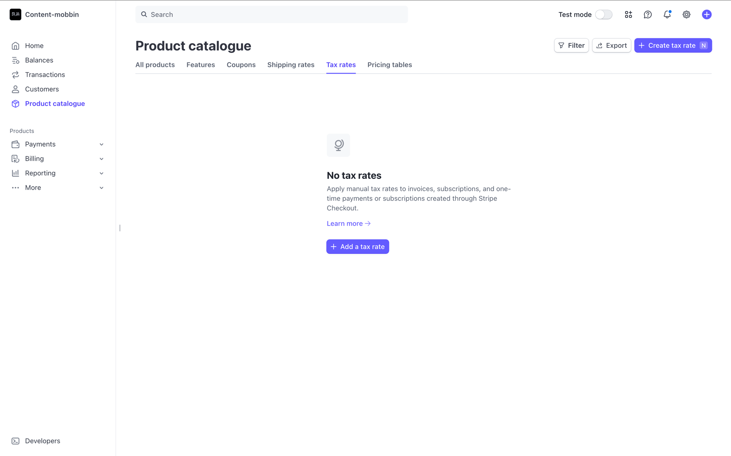The image size is (731, 456).
Task: Click the Reporting sidebar label
Action: click(x=40, y=173)
